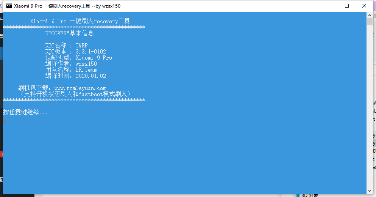Image resolution: width=376 pixels, height=197 pixels.
Task: Minimize the Xiaomi 9 Pro recovery tool window
Action: [330, 6]
